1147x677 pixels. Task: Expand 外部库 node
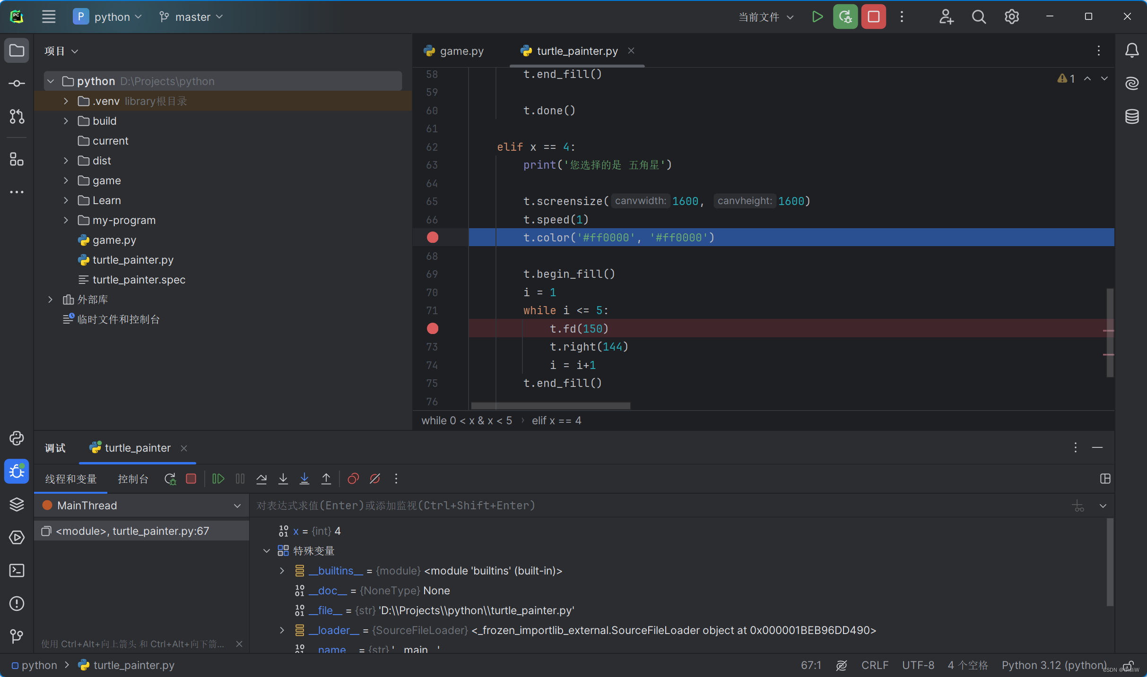(50, 300)
